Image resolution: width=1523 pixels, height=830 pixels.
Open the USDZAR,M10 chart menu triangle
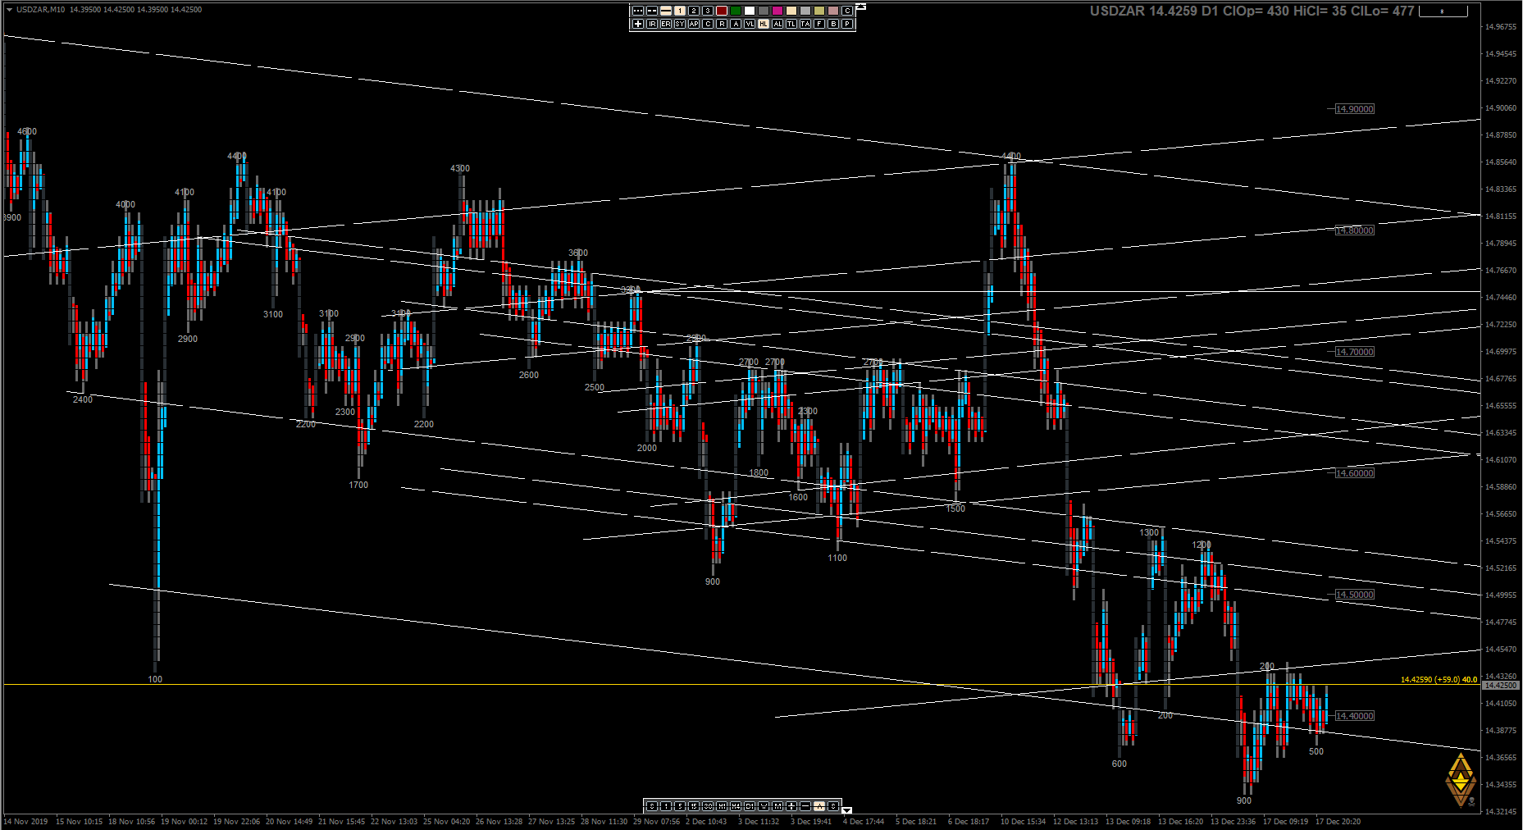[9, 10]
